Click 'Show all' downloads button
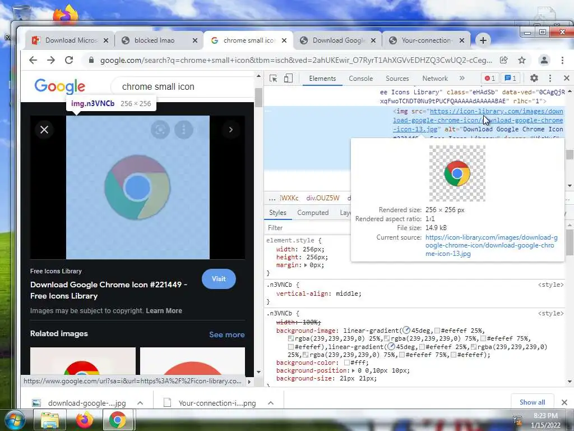Image resolution: width=574 pixels, height=431 pixels. (x=533, y=402)
